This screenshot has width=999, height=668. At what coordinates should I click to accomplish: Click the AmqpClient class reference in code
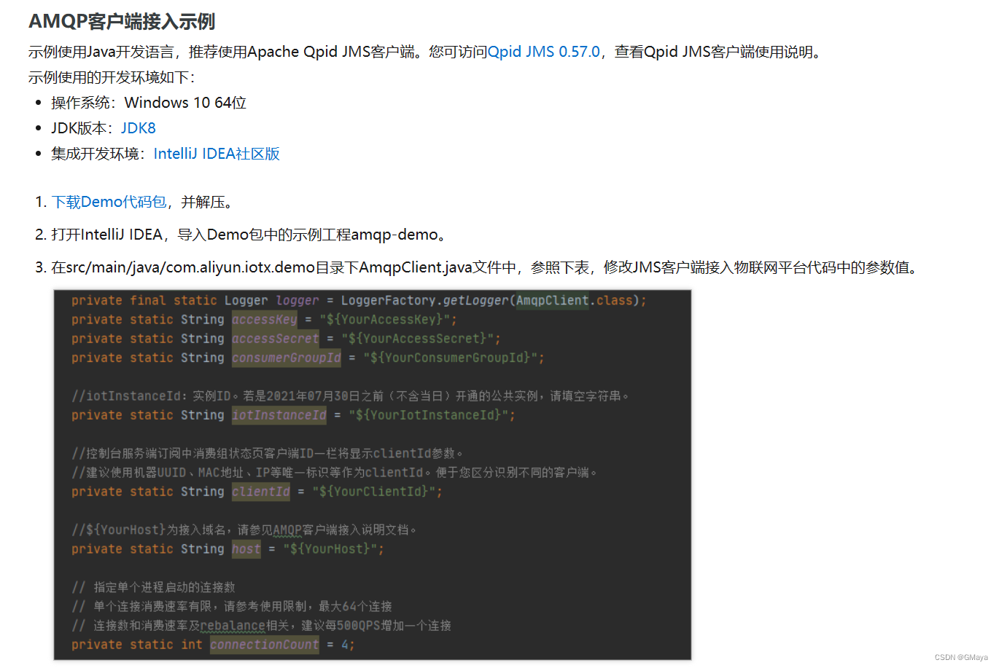pyautogui.click(x=552, y=300)
